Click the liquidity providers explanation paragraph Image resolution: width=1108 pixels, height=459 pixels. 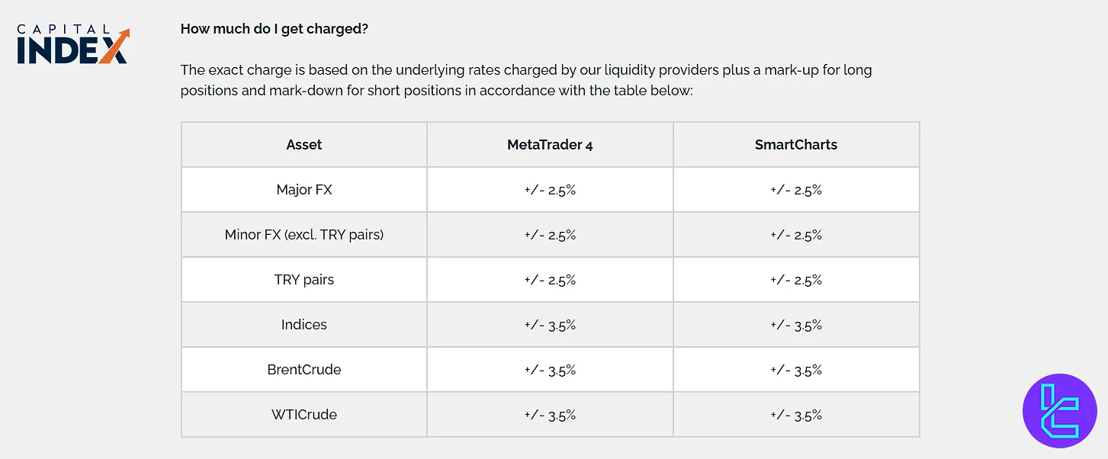[526, 80]
